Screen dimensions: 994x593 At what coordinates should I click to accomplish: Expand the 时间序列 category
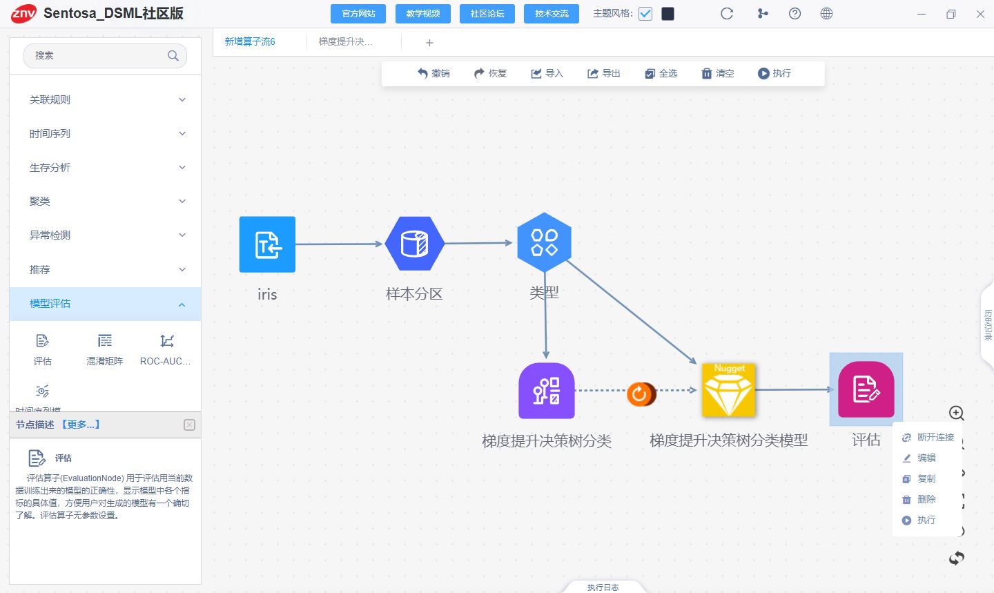pos(105,133)
